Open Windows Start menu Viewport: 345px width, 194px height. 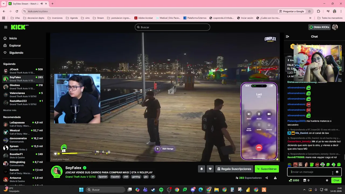click(x=81, y=190)
